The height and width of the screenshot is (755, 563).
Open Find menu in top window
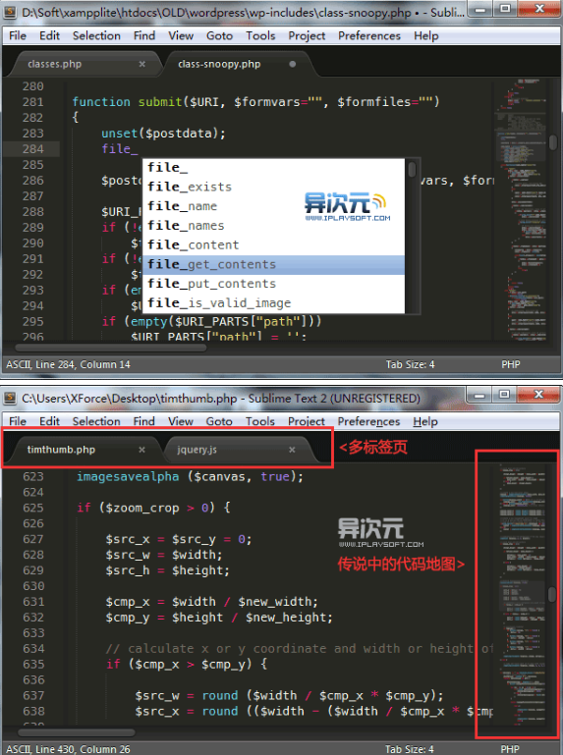pyautogui.click(x=144, y=35)
